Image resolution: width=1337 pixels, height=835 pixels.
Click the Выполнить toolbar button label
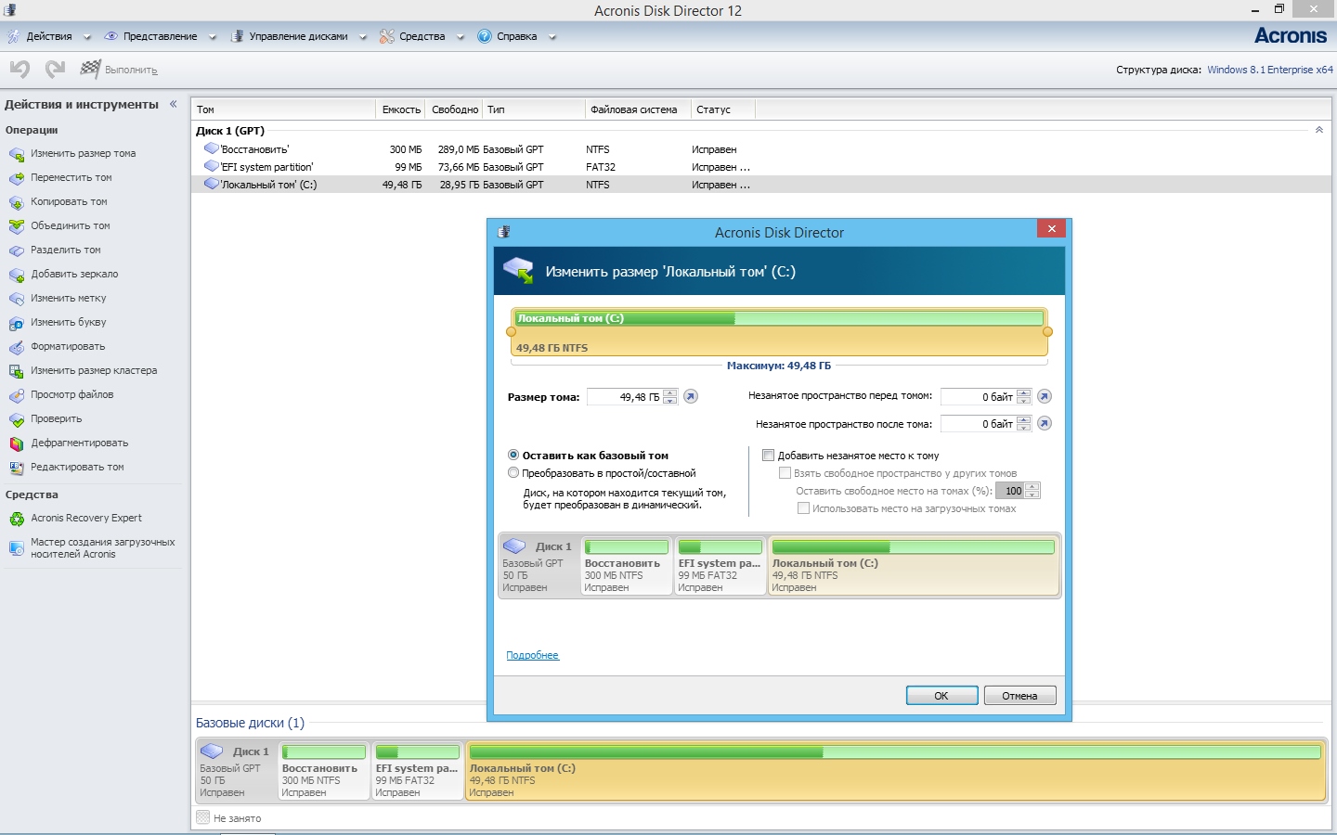pyautogui.click(x=131, y=70)
